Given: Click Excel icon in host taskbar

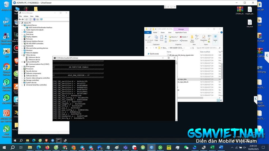Looking at the screenshot, I should [212, 147].
